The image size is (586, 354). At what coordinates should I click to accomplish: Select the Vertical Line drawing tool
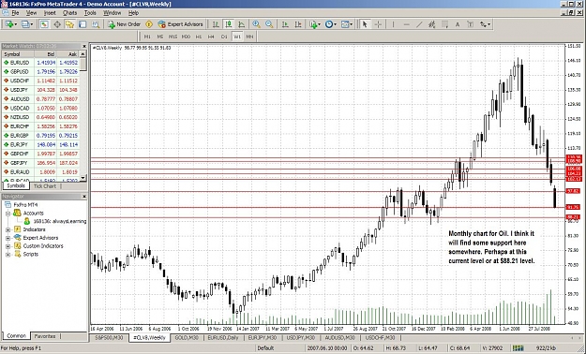pos(393,24)
